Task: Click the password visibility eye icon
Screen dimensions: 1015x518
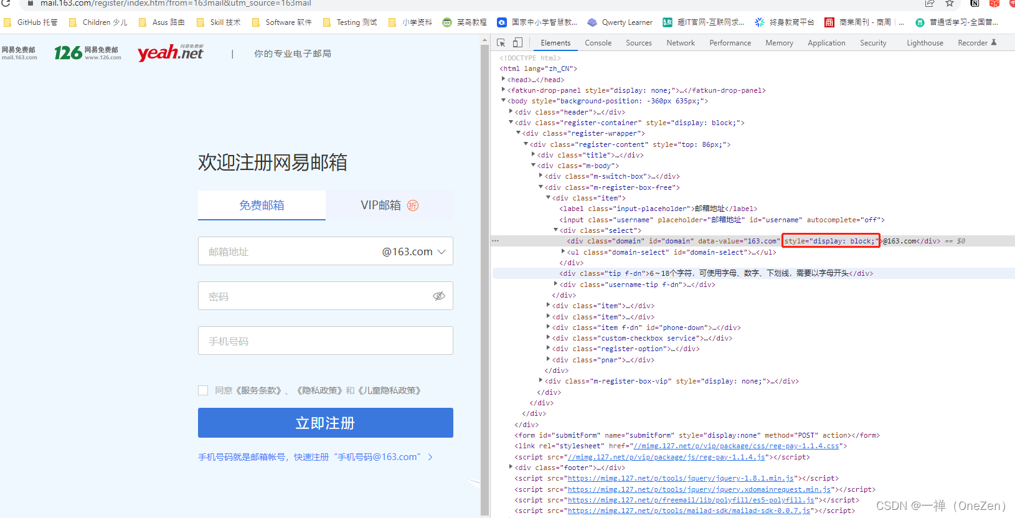Action: [439, 296]
